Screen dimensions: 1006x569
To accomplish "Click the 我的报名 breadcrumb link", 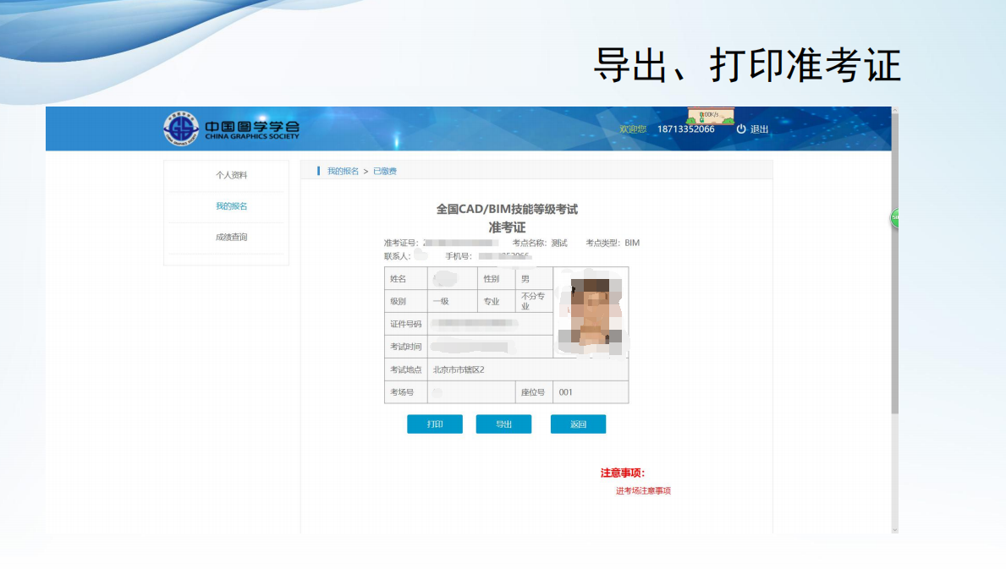I will click(343, 171).
